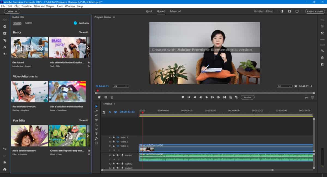
Task: Click the Render button
Action: tap(247, 97)
